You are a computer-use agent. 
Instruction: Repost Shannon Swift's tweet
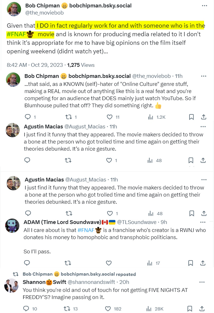tap(67, 309)
